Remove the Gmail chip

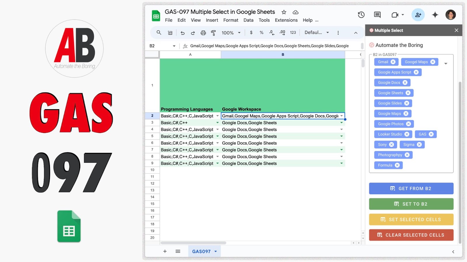[393, 62]
